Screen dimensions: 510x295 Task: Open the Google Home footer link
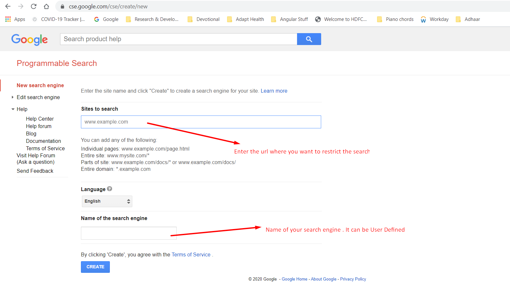[x=295, y=279]
